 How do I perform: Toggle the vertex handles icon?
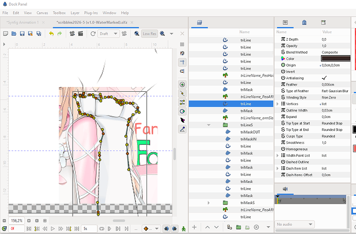coord(182,93)
